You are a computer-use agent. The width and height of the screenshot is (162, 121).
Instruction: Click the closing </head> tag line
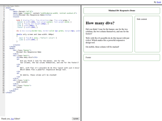point(12,47)
